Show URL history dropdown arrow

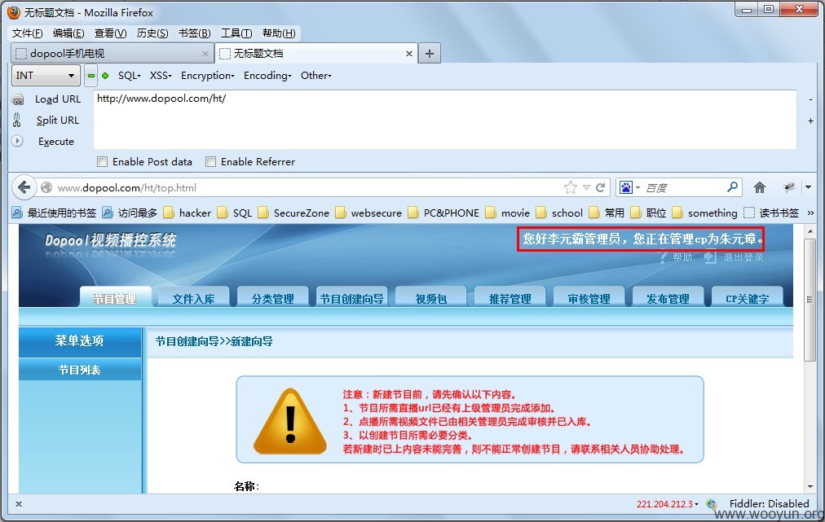coord(586,187)
